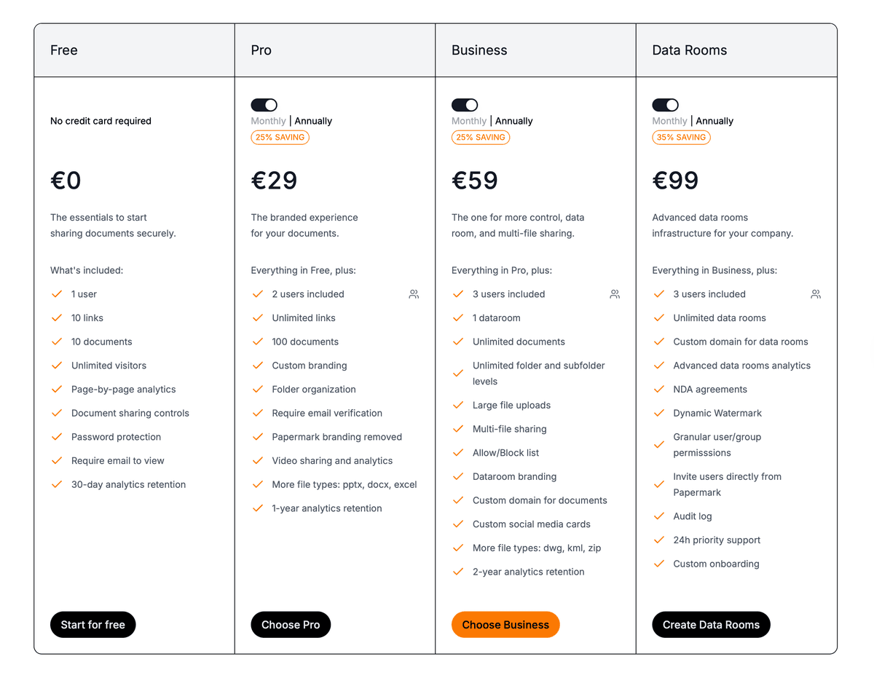874x686 pixels.
Task: Click the checkmark beside Audit log
Action: point(659,516)
